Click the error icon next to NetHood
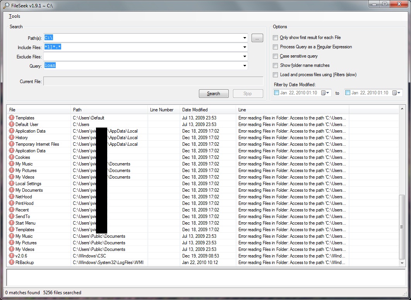Viewport: 411px width, 300px height. click(x=12, y=197)
